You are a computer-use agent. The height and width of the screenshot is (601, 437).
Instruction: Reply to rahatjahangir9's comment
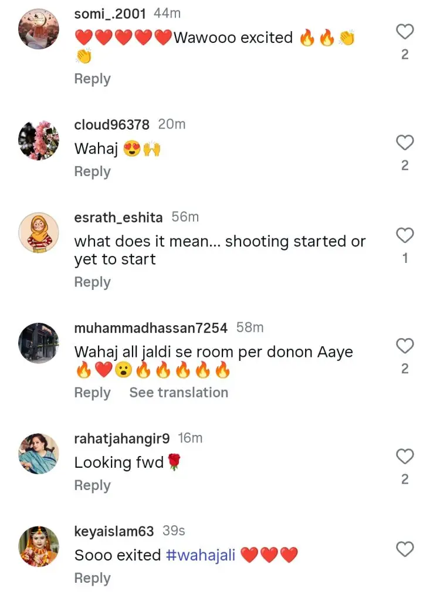pyautogui.click(x=92, y=485)
